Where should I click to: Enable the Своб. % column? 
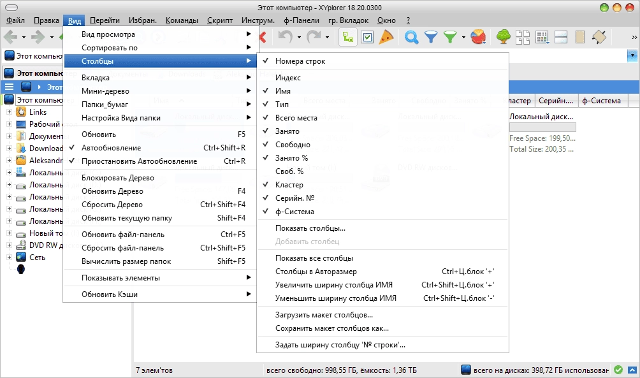point(382,171)
